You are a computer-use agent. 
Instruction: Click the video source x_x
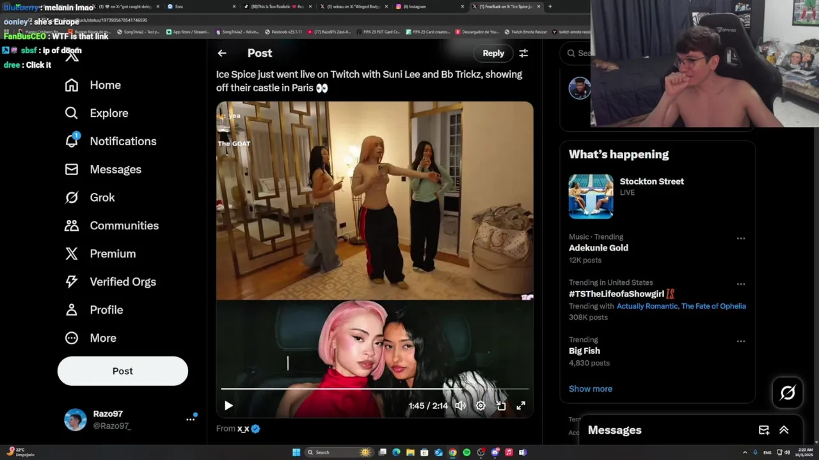point(243,429)
